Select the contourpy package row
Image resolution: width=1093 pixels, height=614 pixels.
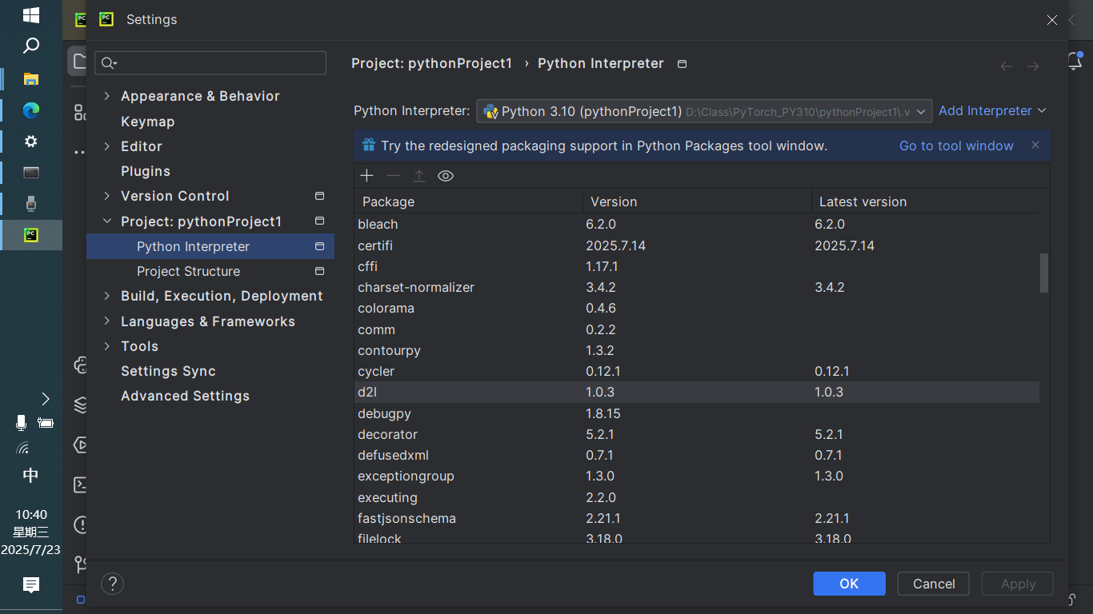click(x=697, y=350)
